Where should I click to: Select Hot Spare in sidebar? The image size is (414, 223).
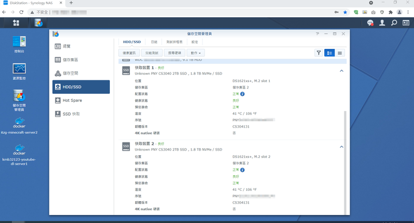click(x=81, y=100)
